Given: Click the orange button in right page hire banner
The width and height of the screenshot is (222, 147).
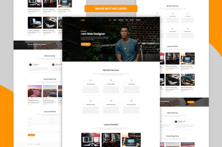Looking at the screenshot, I should tap(190, 102).
